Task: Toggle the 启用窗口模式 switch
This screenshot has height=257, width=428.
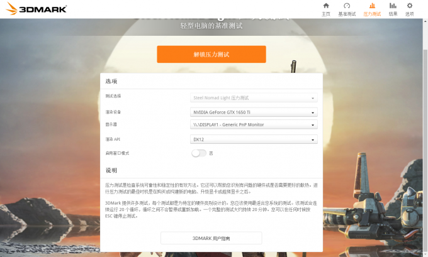Action: [x=199, y=153]
